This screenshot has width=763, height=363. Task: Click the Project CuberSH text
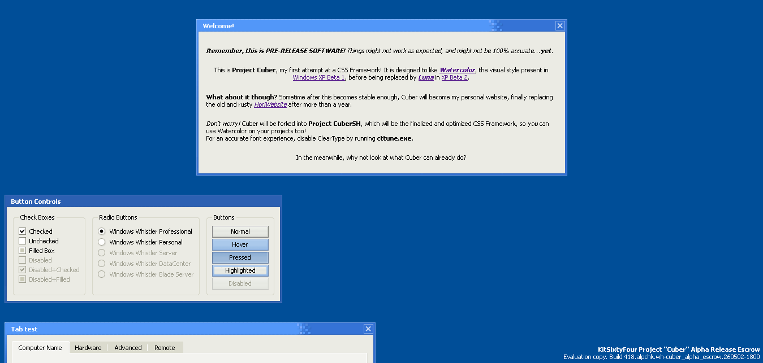(x=335, y=124)
